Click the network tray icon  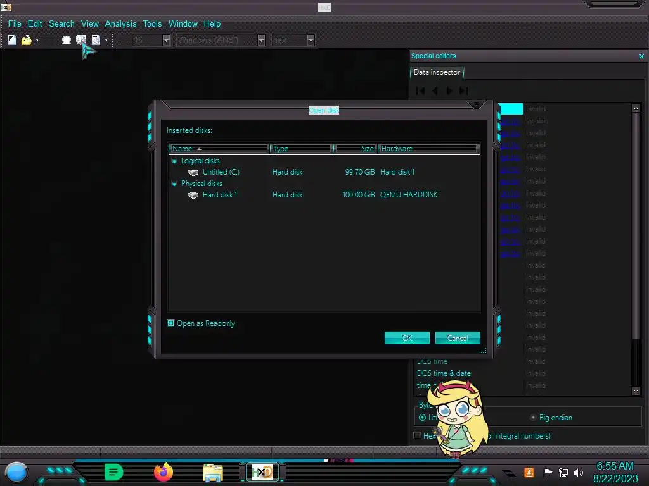click(x=563, y=472)
